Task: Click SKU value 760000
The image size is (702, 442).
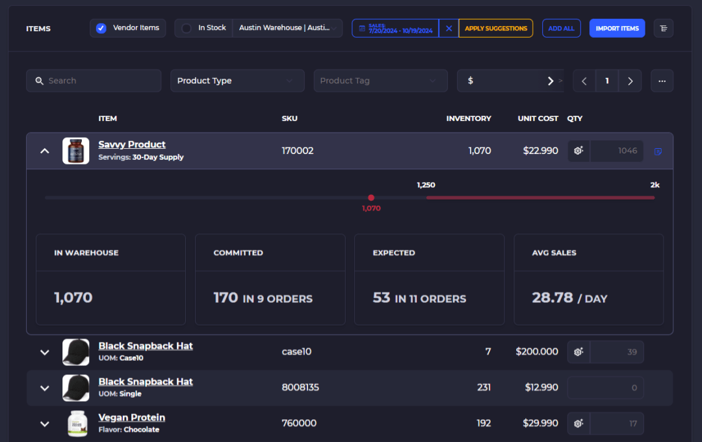Action: pyautogui.click(x=299, y=423)
